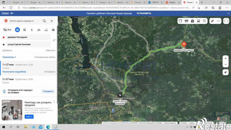Image resolution: width=231 pixels, height=130 pixels.
Task: Click the search magnifier in the route panel
Action: coord(44,21)
